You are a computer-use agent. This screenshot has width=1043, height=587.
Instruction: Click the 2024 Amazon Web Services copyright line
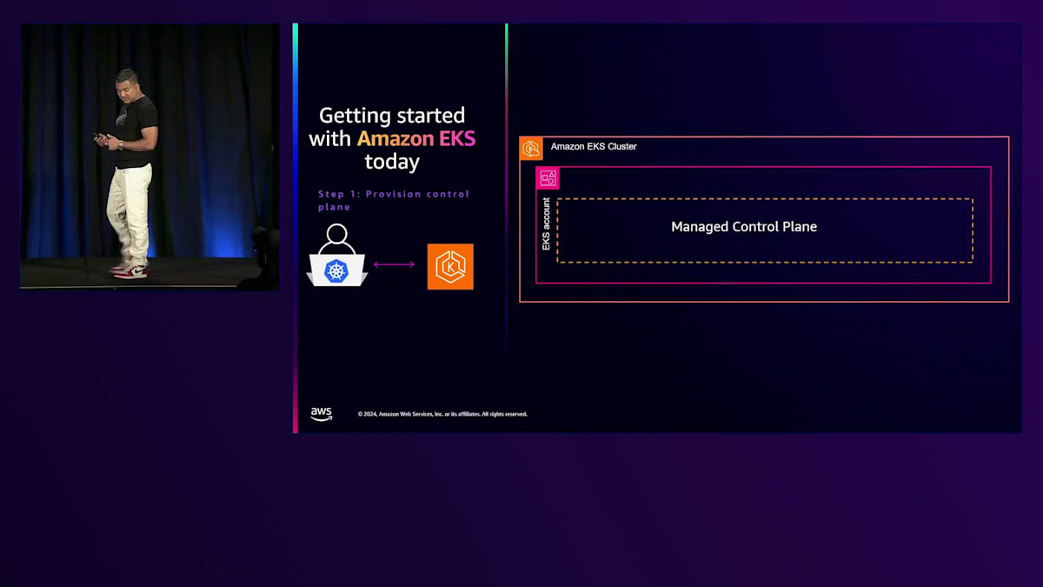coord(442,414)
